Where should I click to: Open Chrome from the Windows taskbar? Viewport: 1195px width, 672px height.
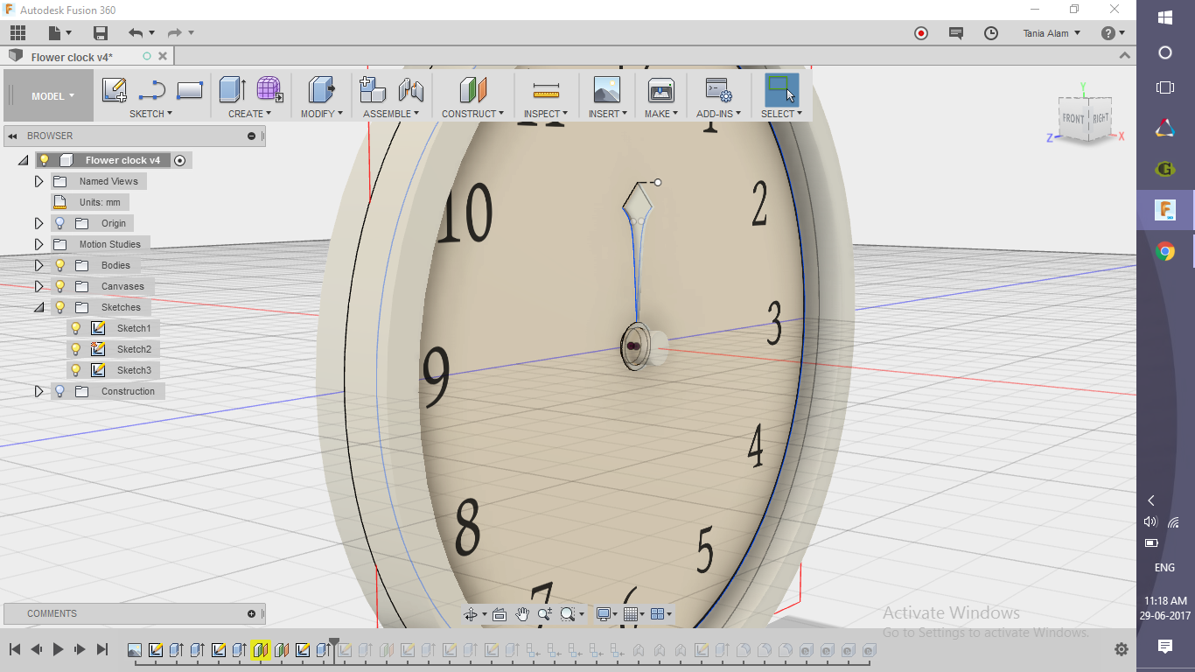pos(1165,252)
